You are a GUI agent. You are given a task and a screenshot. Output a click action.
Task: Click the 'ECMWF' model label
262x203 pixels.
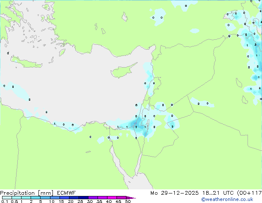tap(67, 193)
